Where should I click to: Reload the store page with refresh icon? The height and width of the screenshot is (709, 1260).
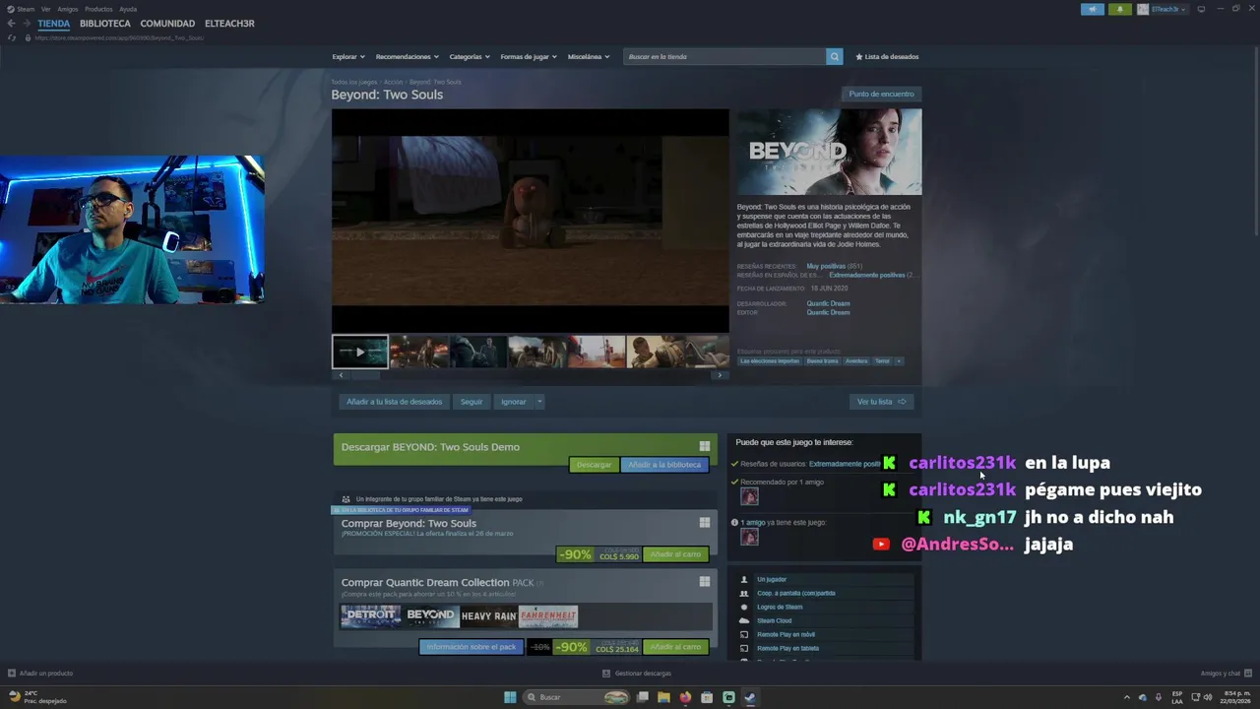(12, 37)
